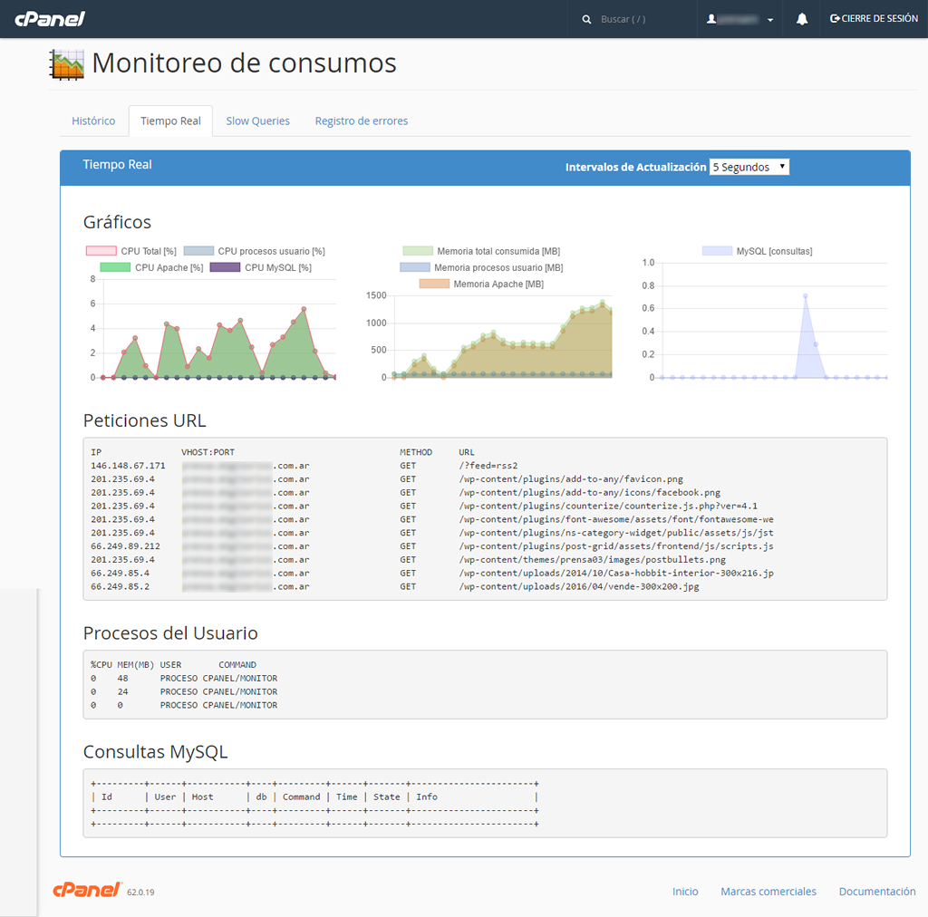The image size is (928, 917).
Task: Click the Marcas comerciales link
Action: [x=768, y=892]
